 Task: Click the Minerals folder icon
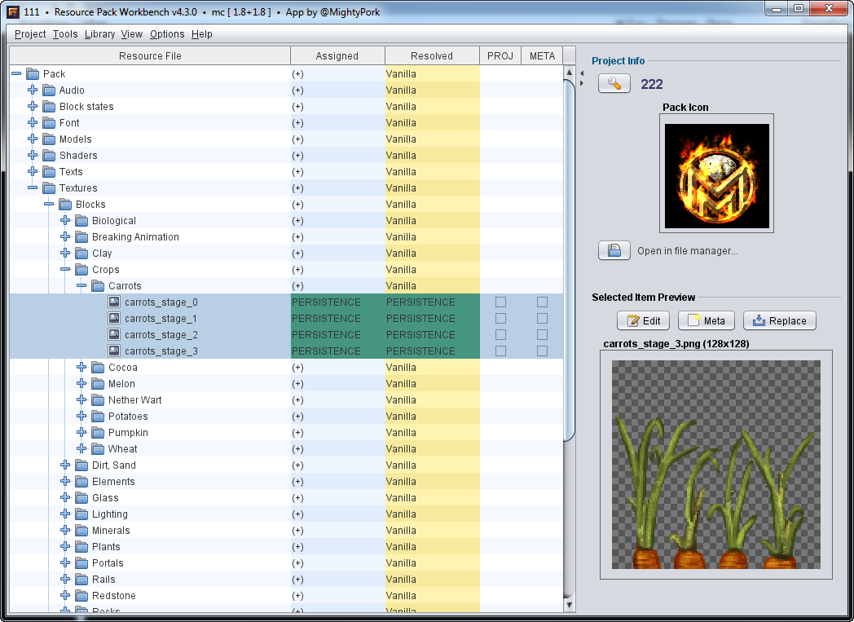tap(81, 531)
